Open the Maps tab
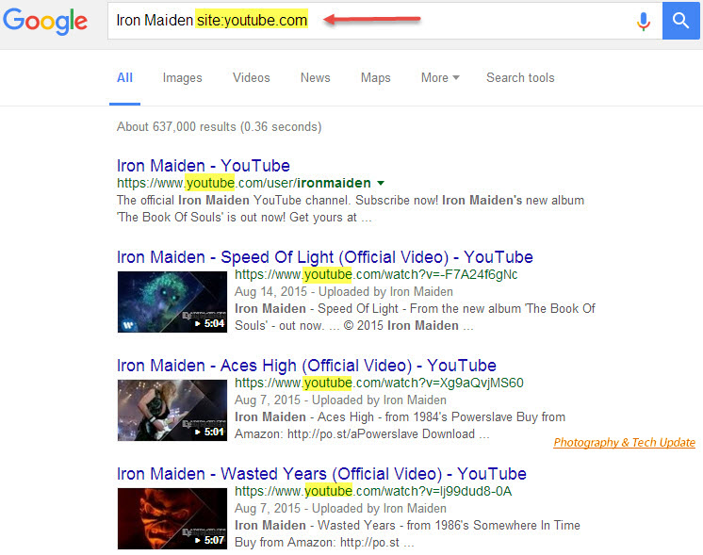Viewport: 703px width, 555px height. (376, 78)
